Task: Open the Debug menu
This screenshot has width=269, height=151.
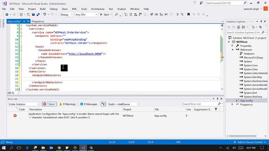Action: pos(53,9)
